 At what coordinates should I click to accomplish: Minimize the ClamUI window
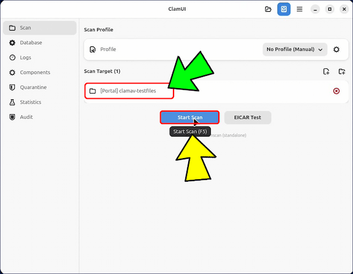[x=315, y=9]
